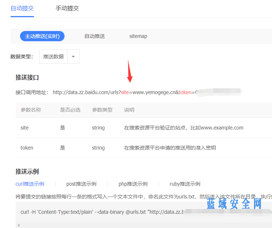Image resolution: width=272 pixels, height=228 pixels.
Task: Click the token row in parameter table
Action: tap(27, 148)
